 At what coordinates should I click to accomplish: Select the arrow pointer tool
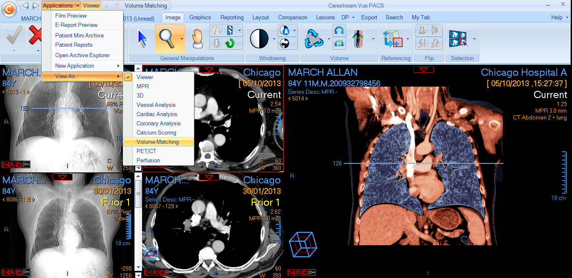click(143, 39)
